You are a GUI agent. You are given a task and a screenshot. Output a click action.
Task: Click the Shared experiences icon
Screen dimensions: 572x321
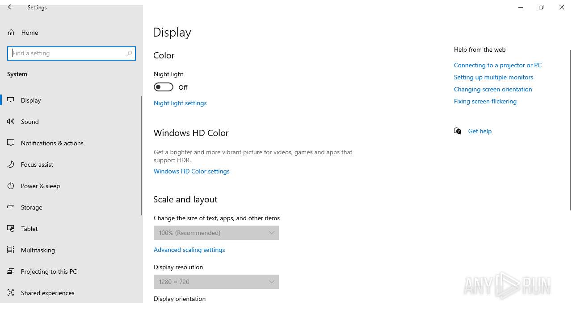[x=11, y=293]
